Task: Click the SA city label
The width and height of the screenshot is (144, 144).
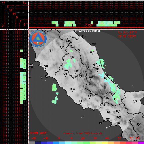Action: tap(118, 123)
